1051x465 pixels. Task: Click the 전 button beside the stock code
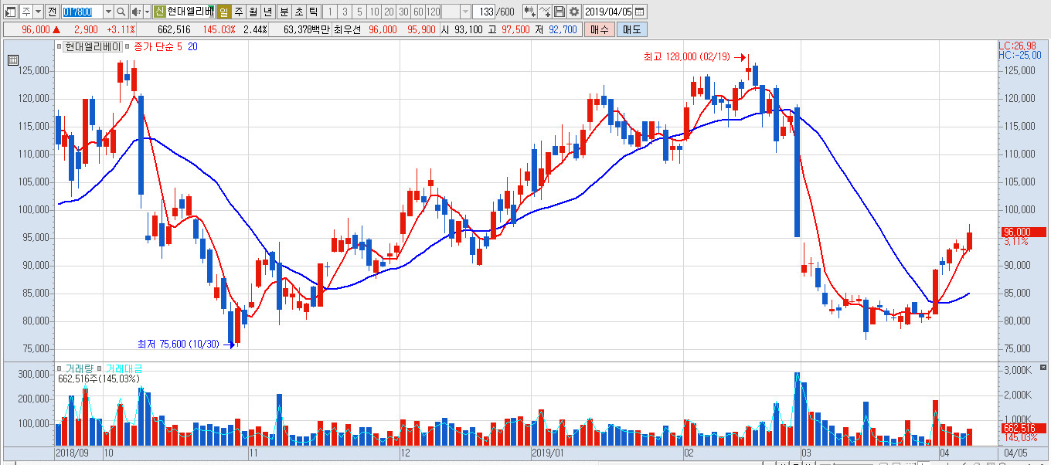(52, 12)
